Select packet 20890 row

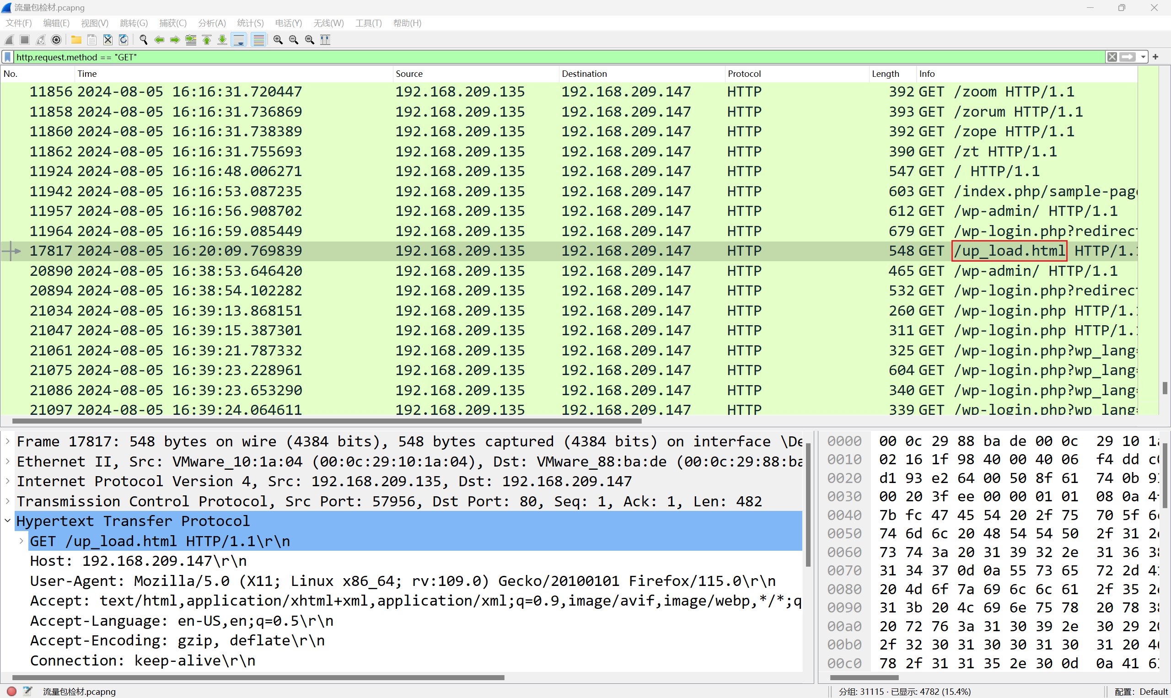[x=569, y=271]
